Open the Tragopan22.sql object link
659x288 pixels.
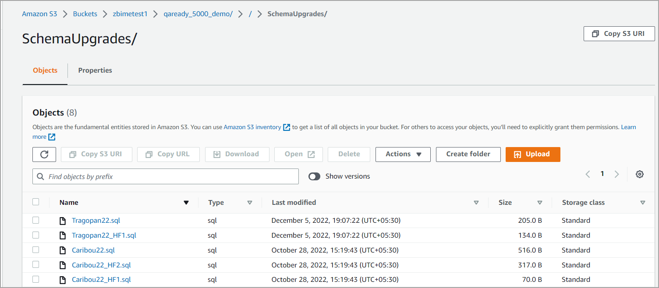click(96, 221)
